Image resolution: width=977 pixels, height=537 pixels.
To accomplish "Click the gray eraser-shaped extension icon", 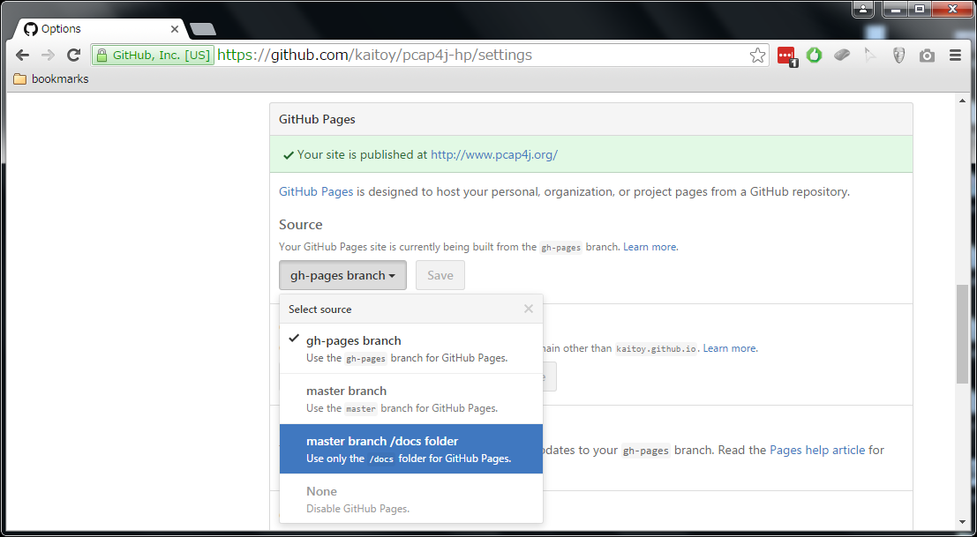I will 842,56.
